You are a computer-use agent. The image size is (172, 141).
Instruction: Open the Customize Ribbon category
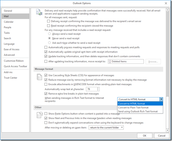tap(15, 61)
